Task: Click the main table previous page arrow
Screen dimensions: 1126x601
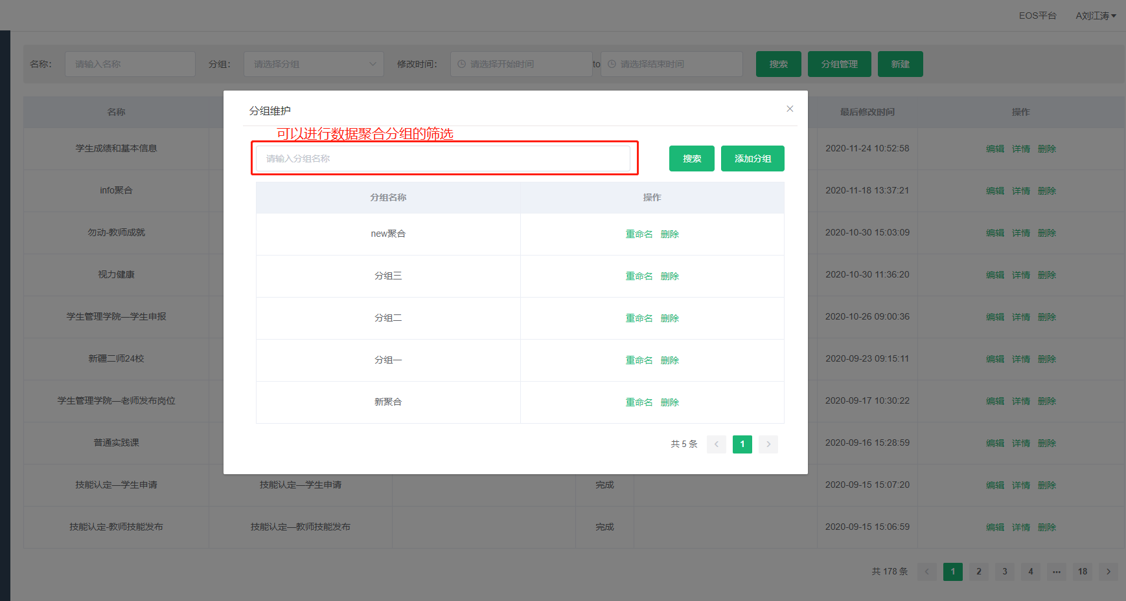Action: coord(927,571)
